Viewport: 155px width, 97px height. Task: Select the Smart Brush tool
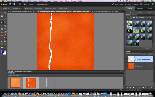click(5, 38)
